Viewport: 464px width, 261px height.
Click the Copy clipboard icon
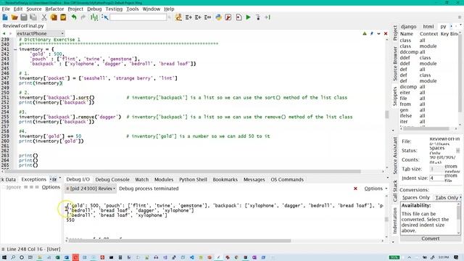tap(54, 17)
